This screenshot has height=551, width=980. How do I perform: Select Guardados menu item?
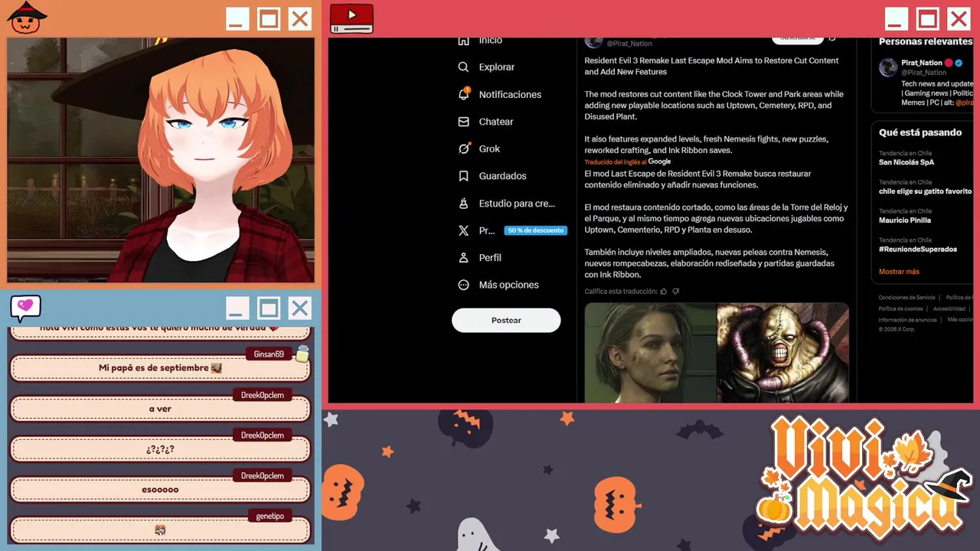click(502, 176)
